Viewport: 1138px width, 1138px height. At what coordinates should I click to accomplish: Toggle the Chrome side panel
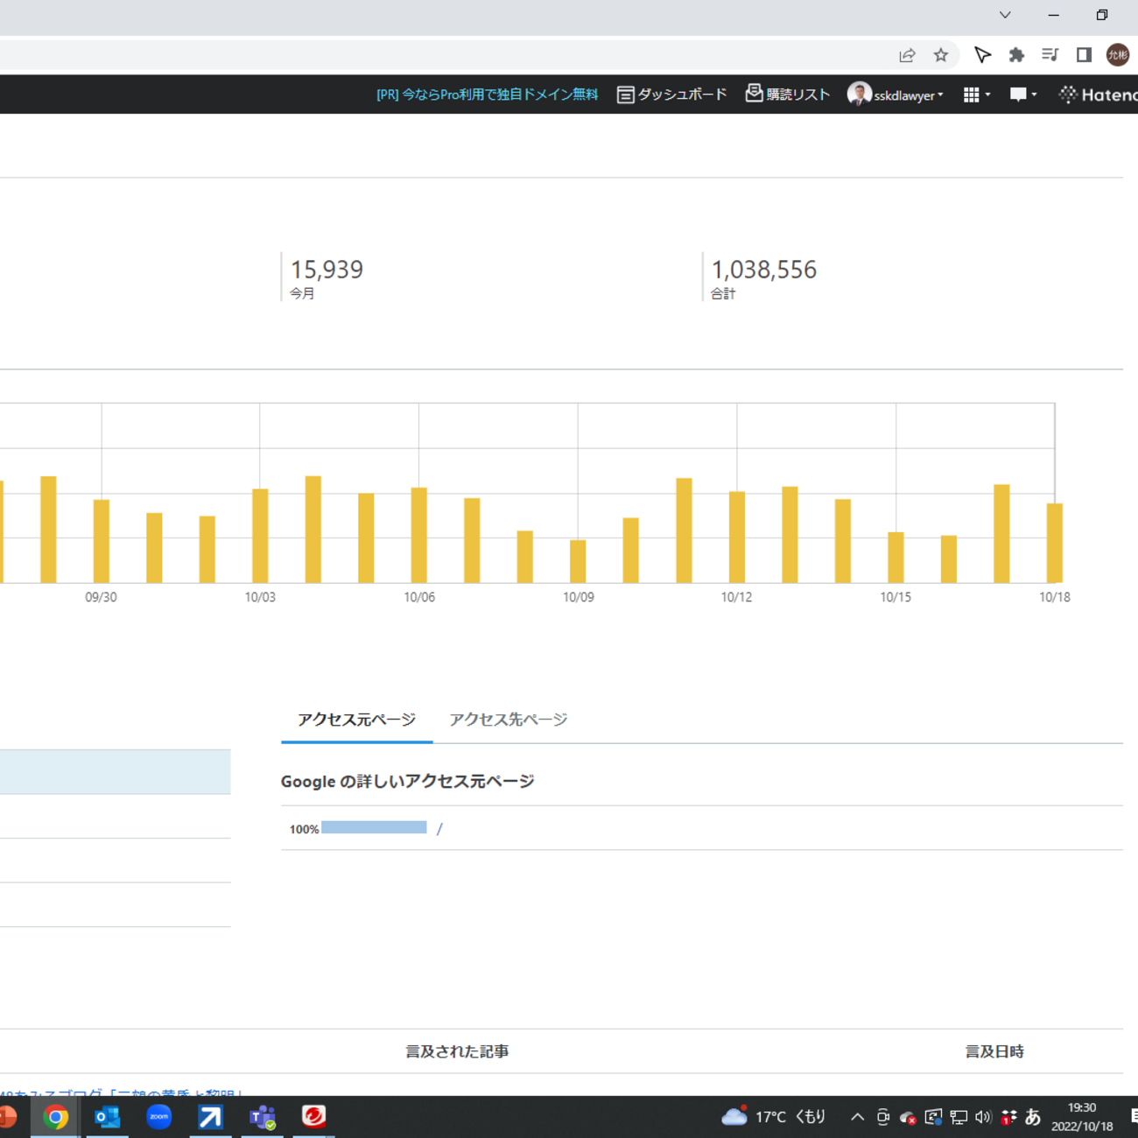pos(1084,55)
